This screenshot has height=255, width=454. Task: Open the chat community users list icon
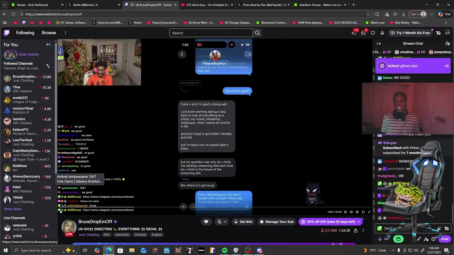tap(448, 44)
